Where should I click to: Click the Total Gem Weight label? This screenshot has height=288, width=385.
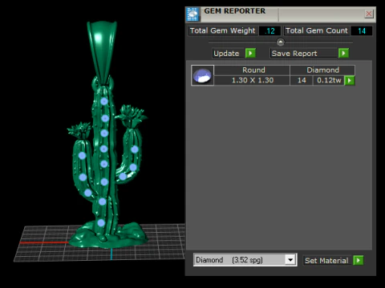[222, 30]
